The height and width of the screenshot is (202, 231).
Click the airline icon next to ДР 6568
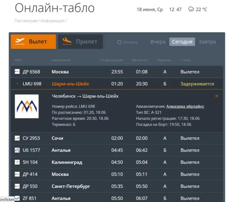[x=17, y=72]
